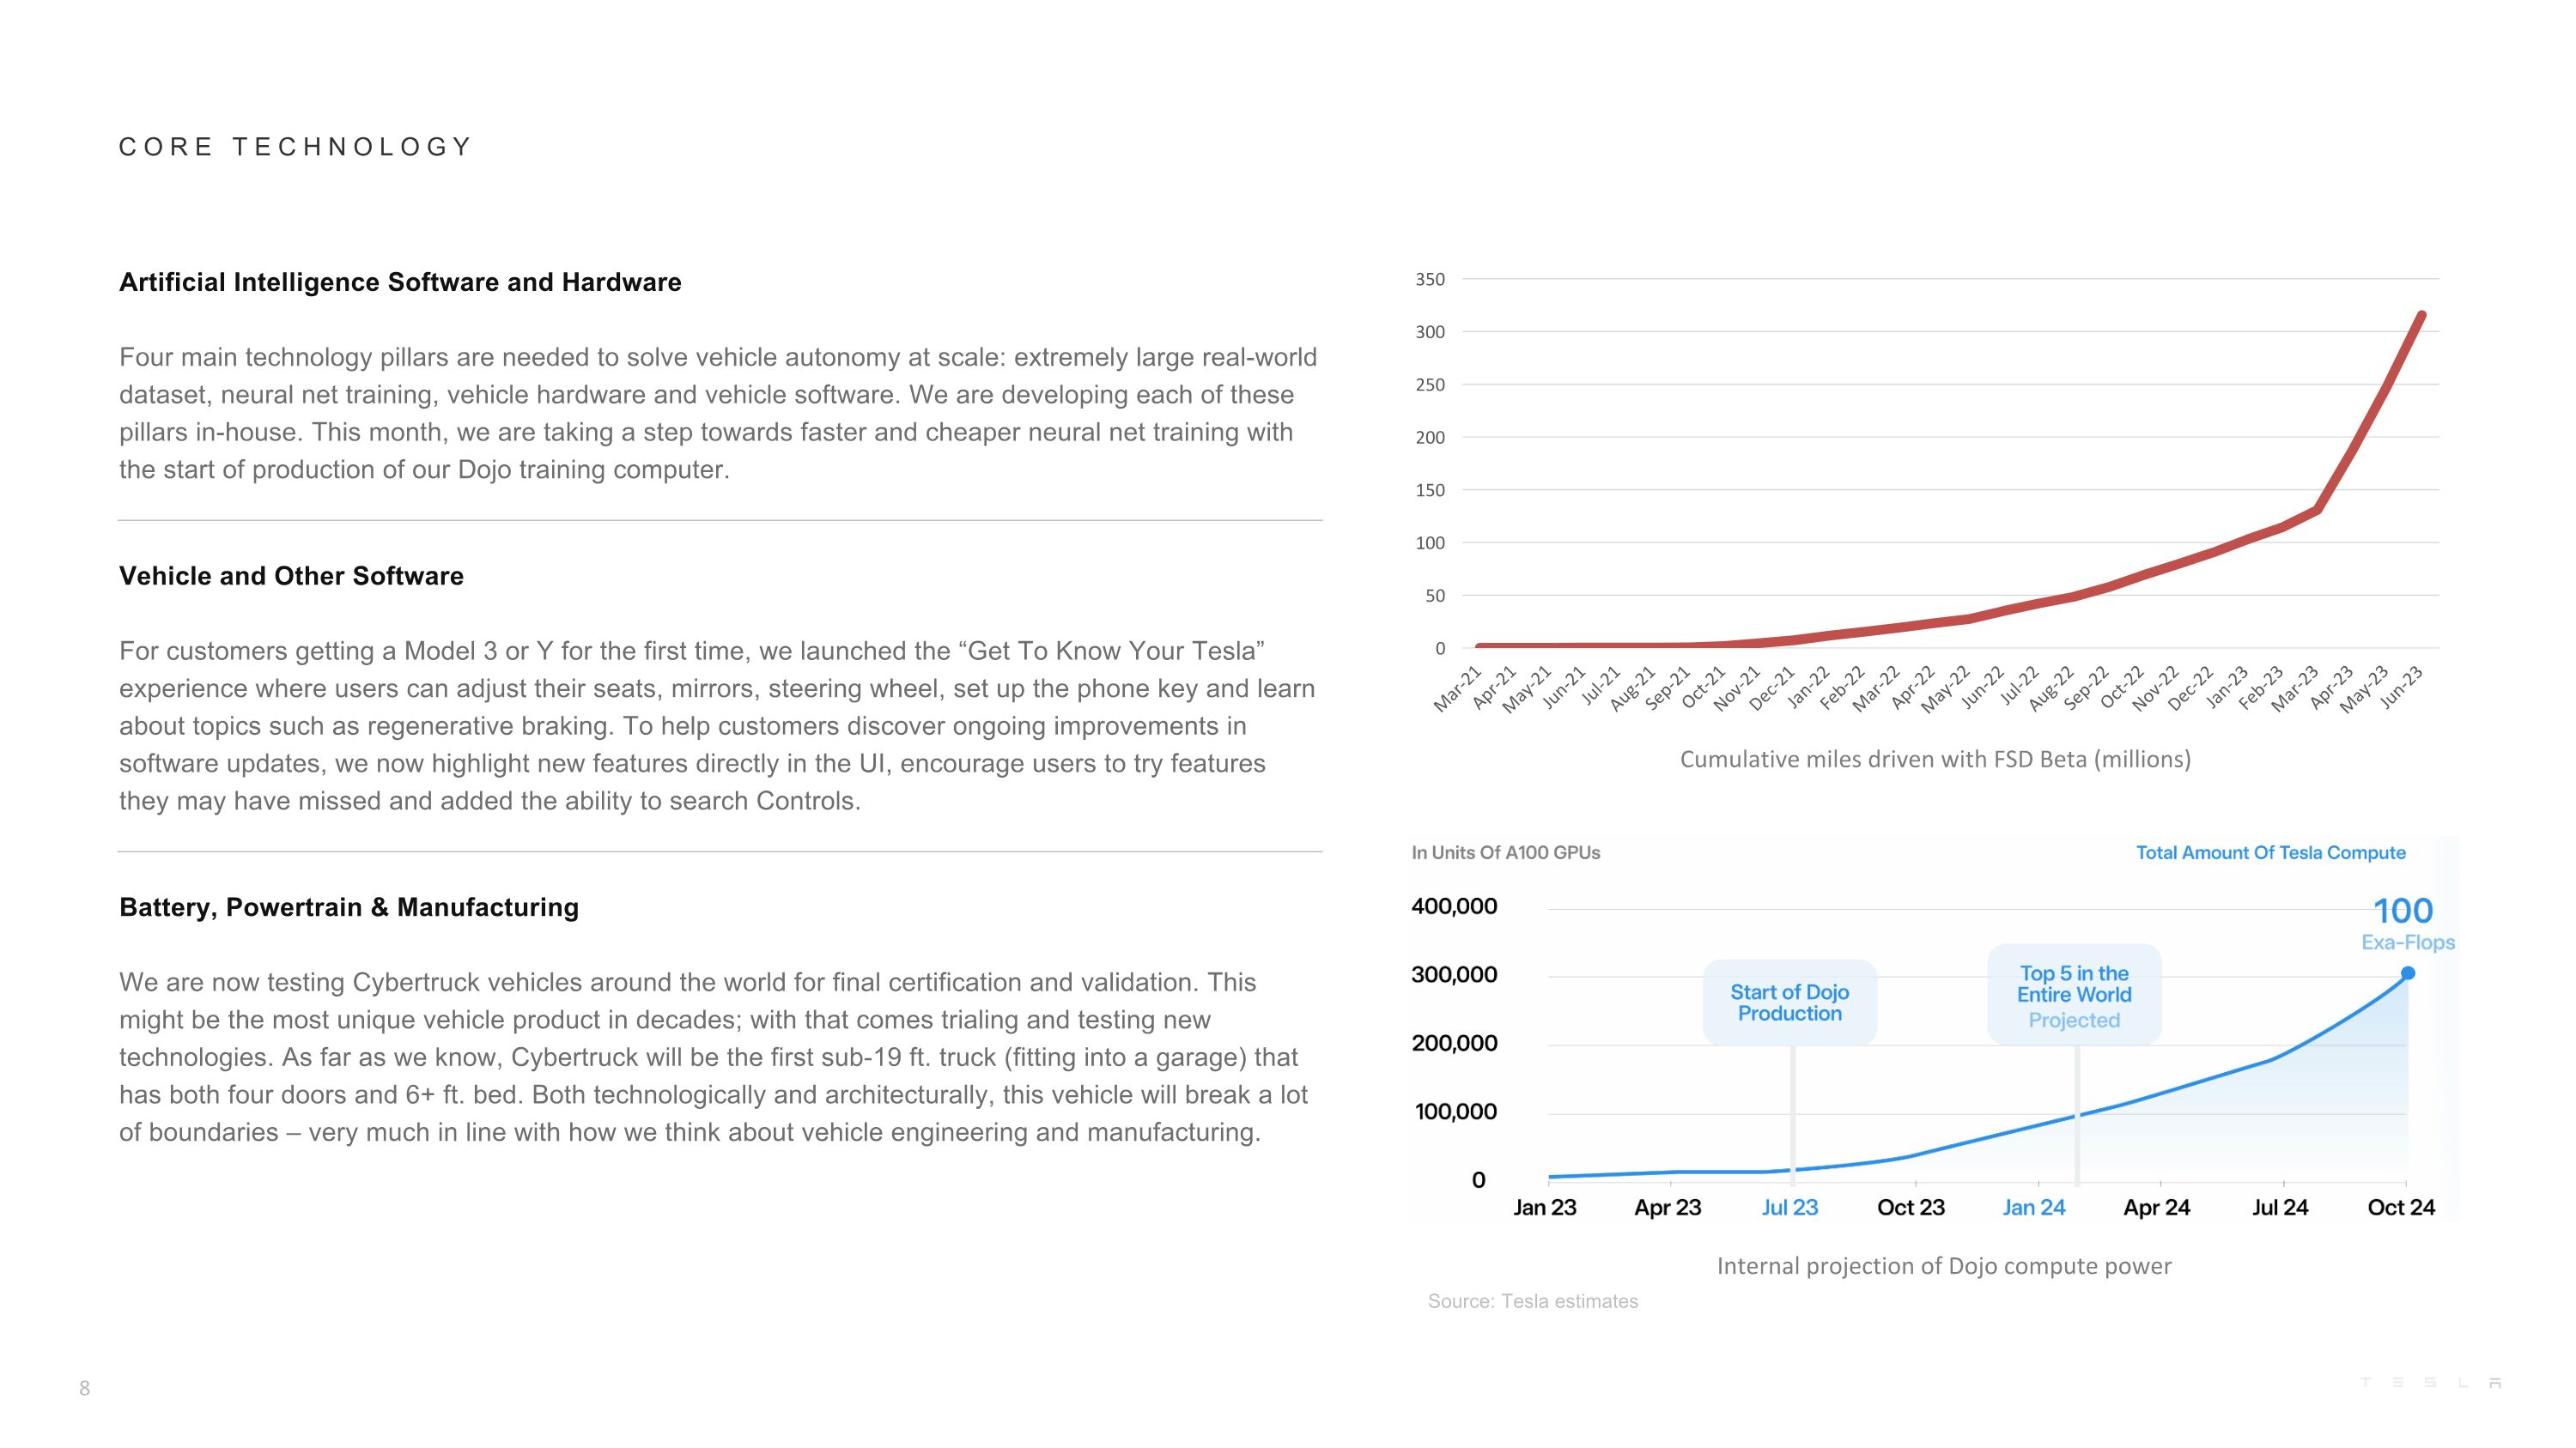Click the 'Jul 23' axis label
This screenshot has width=2576, height=1448.
[x=1790, y=1207]
